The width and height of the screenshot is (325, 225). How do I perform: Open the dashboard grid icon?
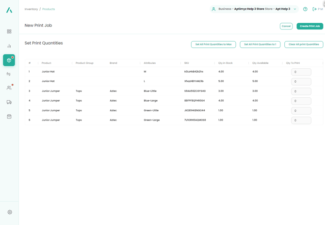coord(9,31)
